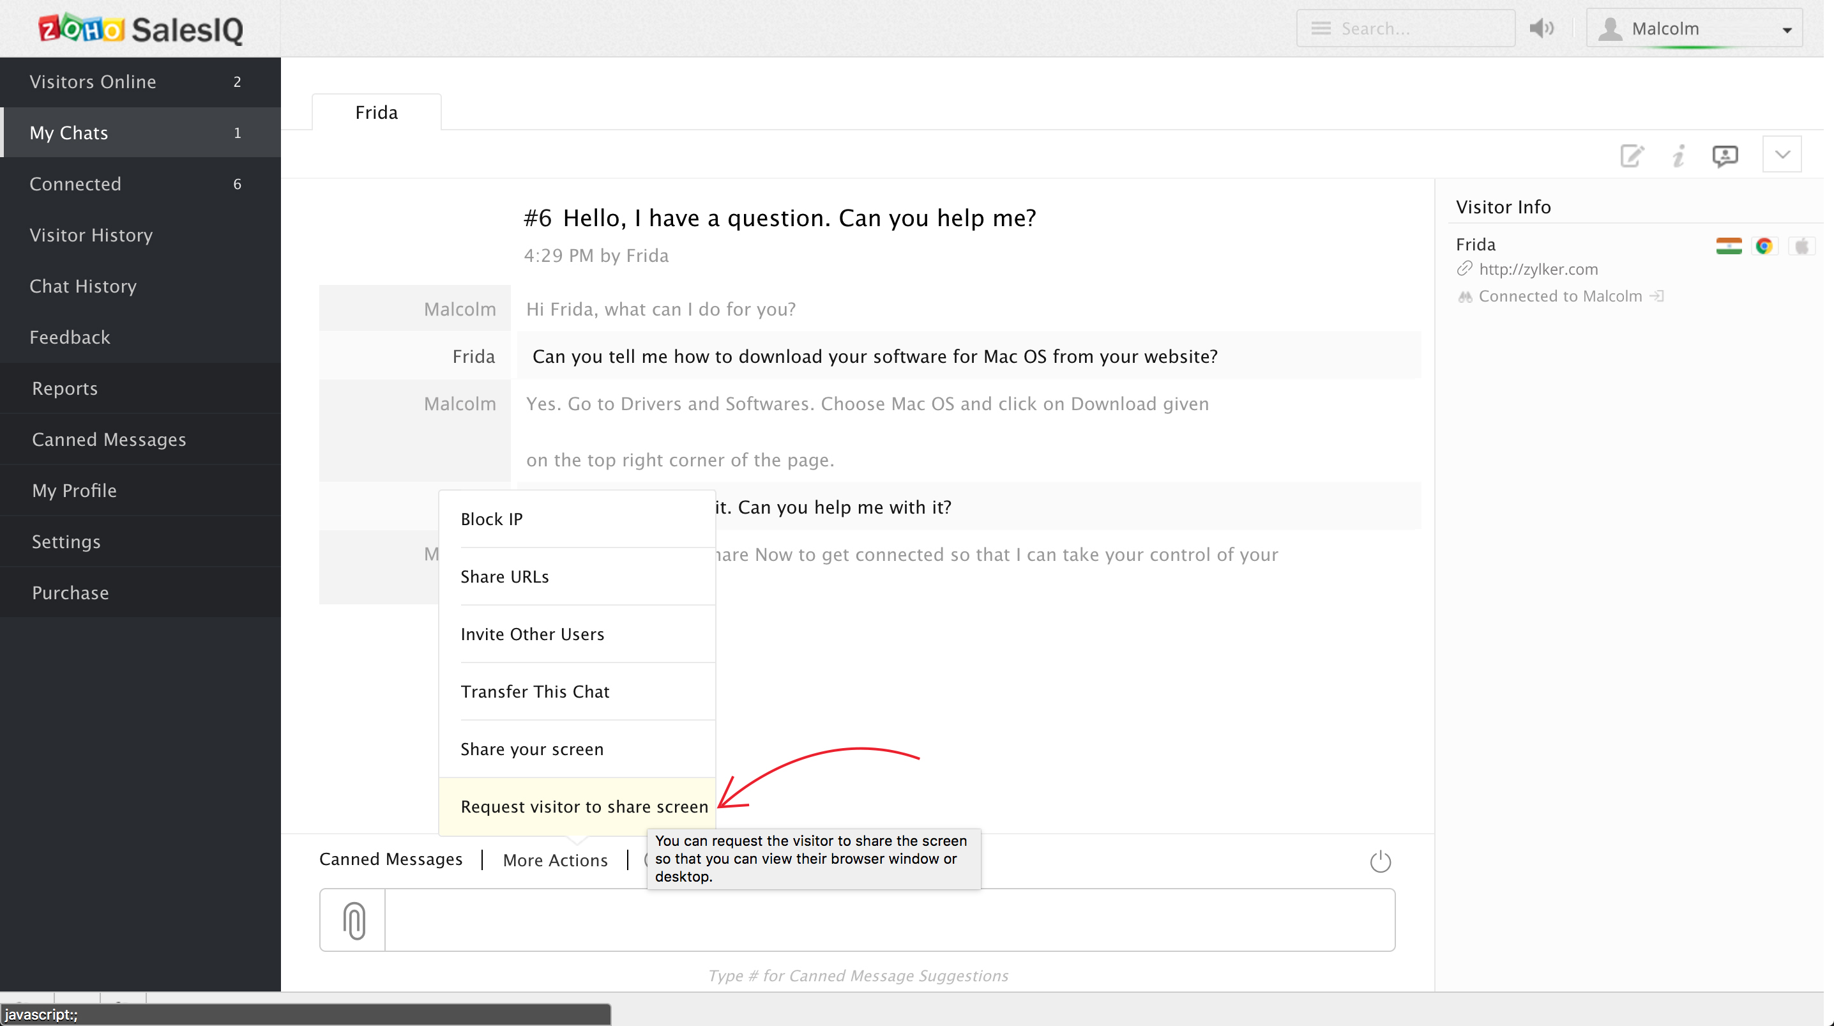Click the attachment/paperclip icon in message box
The image size is (1834, 1026).
(x=354, y=920)
